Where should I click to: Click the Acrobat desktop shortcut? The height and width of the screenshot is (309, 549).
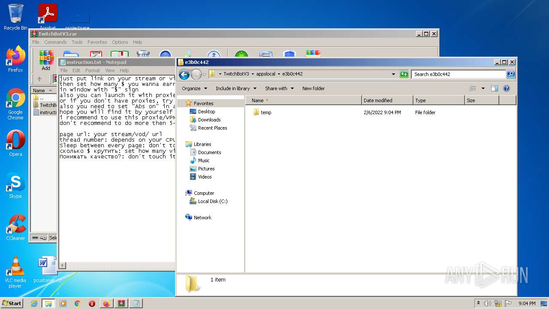click(x=48, y=17)
